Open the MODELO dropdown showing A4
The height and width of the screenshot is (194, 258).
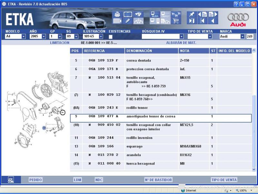pos(24,37)
